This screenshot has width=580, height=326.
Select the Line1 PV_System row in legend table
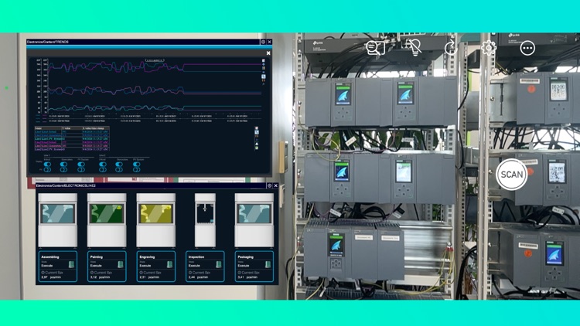tap(72, 139)
